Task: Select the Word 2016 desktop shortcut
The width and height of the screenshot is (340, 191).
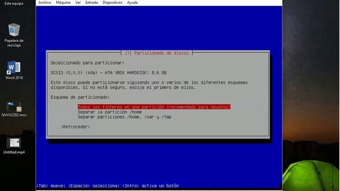Action: click(x=14, y=70)
